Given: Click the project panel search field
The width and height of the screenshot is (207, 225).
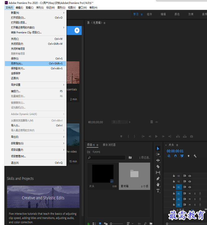Looking at the screenshot, I should click(106, 157).
